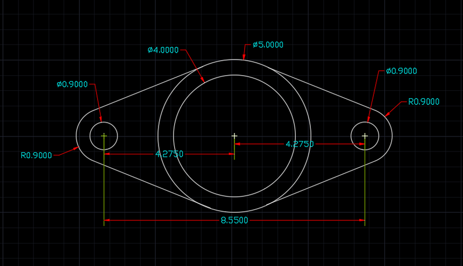Click the left ø0.9000 hole dimension label
The width and height of the screenshot is (463, 266).
pos(72,84)
